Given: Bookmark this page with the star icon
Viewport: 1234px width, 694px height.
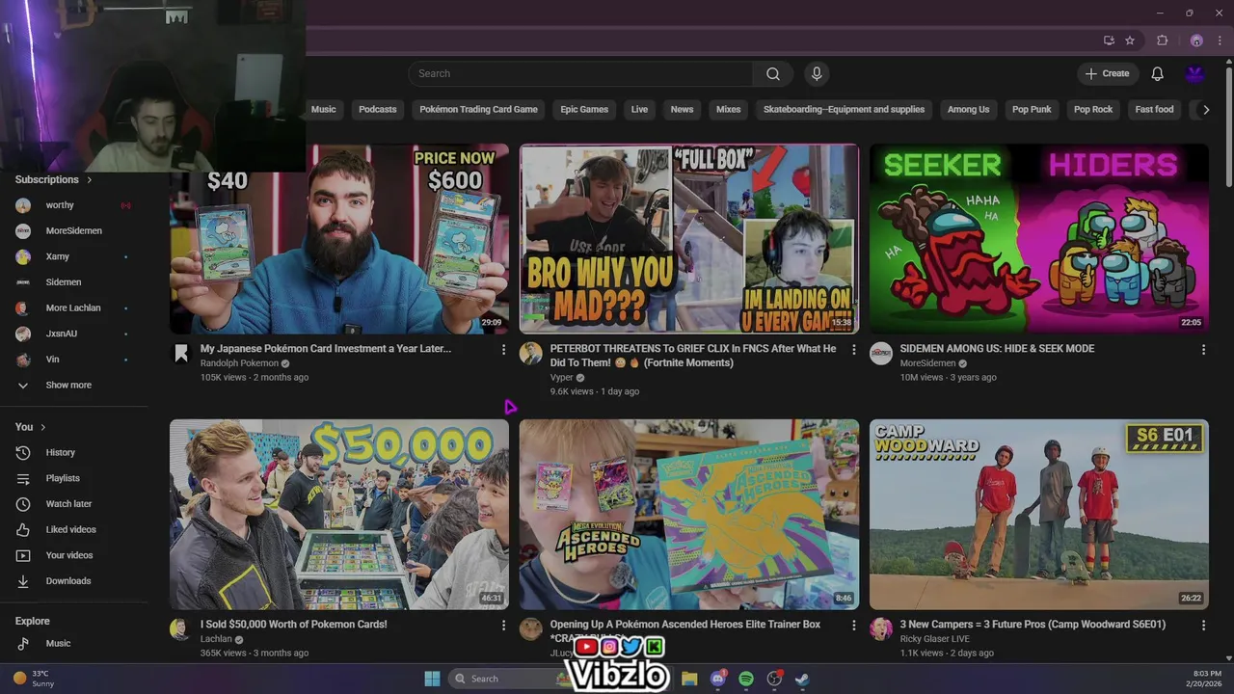Looking at the screenshot, I should pyautogui.click(x=1130, y=40).
